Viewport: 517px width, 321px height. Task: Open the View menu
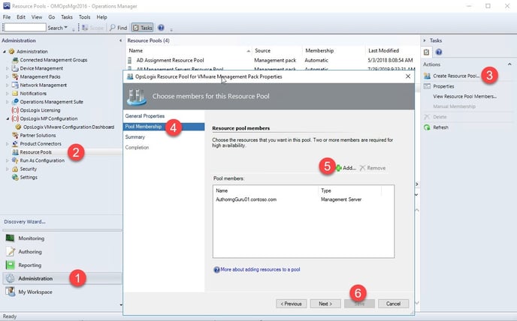click(x=37, y=17)
